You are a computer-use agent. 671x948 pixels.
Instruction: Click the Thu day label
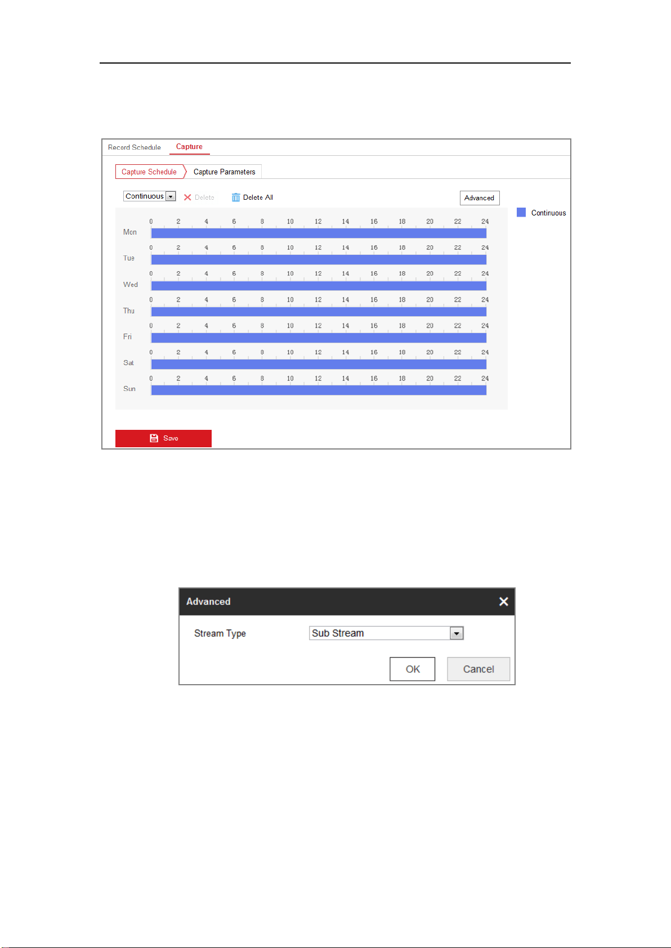pyautogui.click(x=129, y=311)
